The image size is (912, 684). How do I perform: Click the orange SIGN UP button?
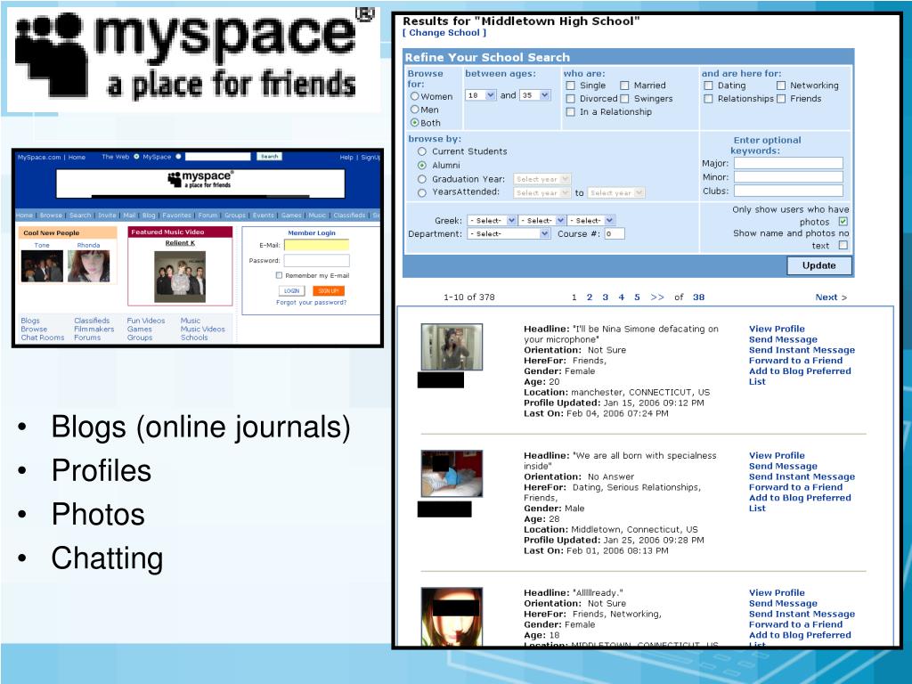coord(329,291)
